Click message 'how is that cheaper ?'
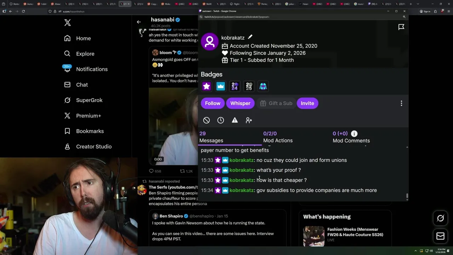Screen dimensions: 453x255 pos(282,180)
